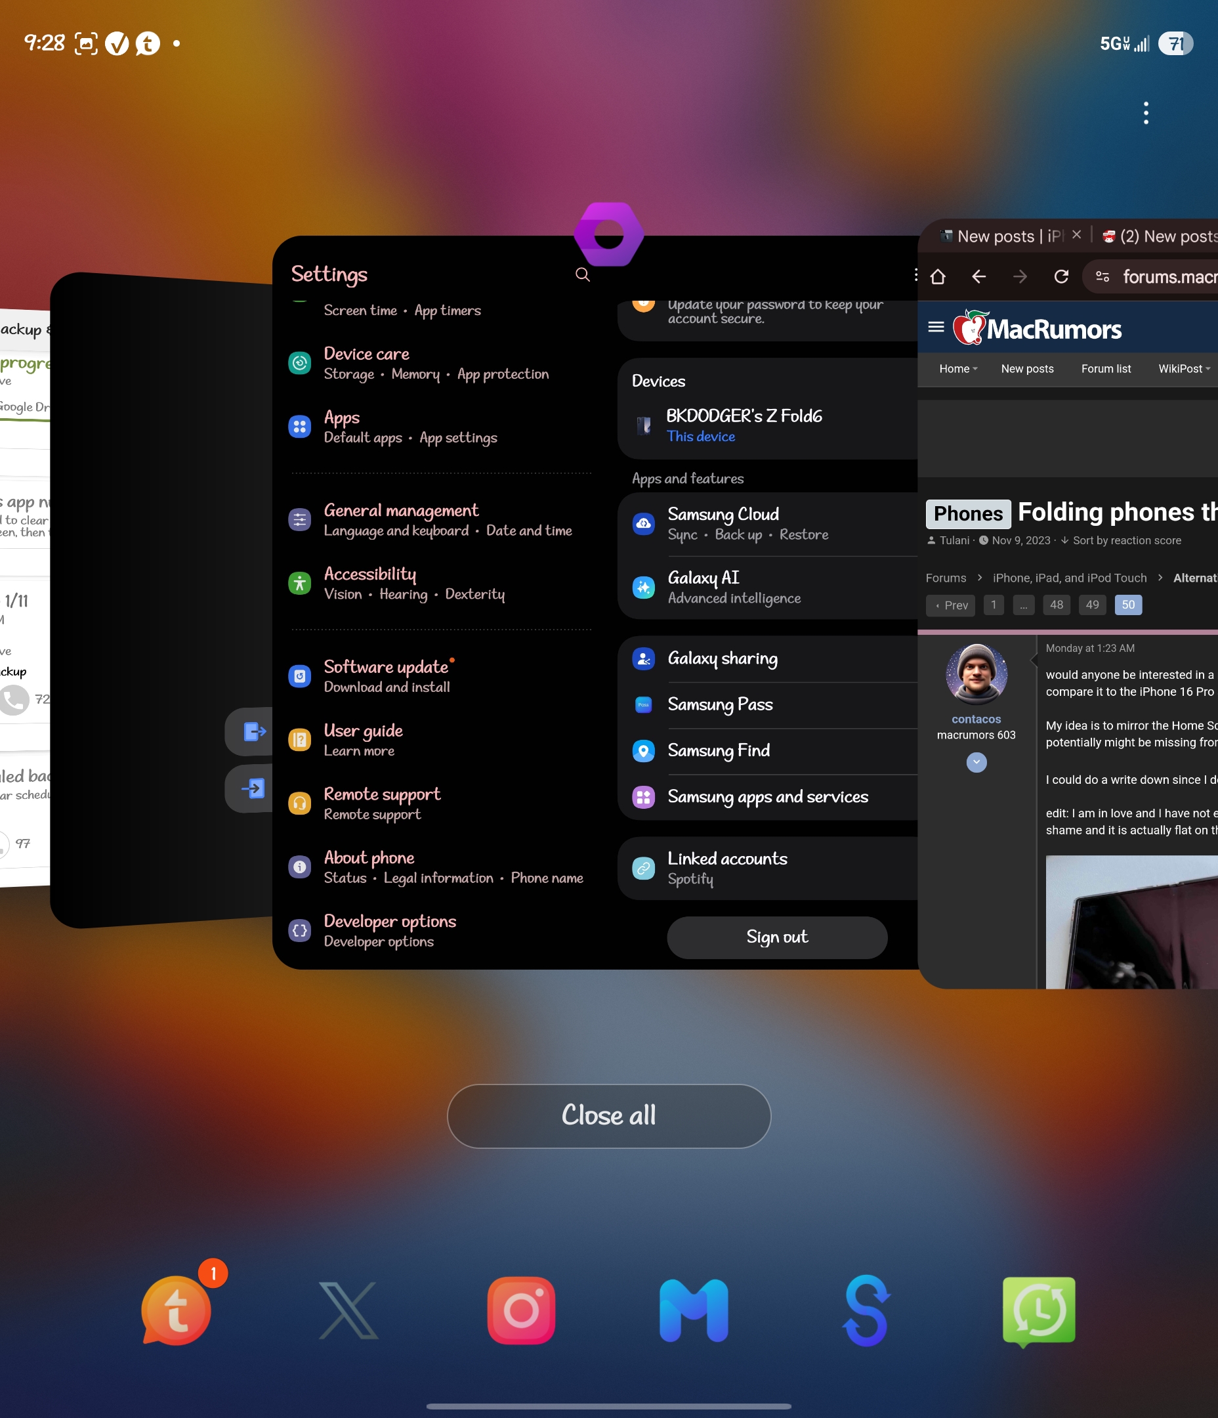Go forward in the browser
The width and height of the screenshot is (1218, 1418).
click(1020, 276)
